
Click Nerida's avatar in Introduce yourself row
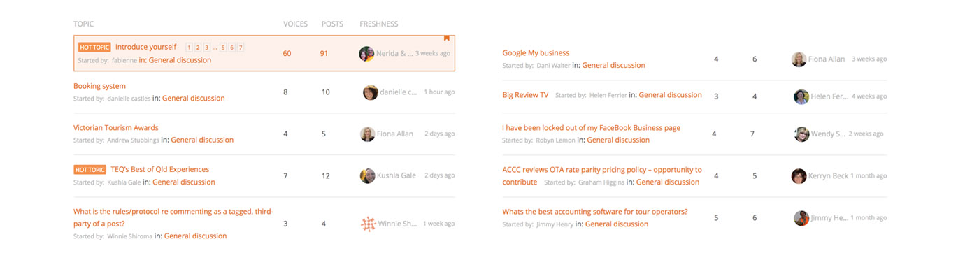coord(366,54)
